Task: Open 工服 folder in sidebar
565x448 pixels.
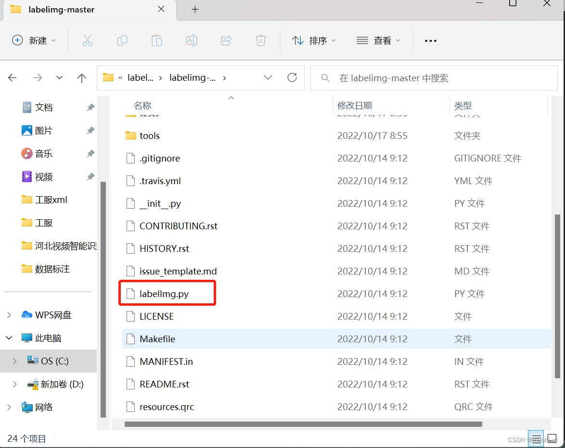Action: pyautogui.click(x=44, y=223)
